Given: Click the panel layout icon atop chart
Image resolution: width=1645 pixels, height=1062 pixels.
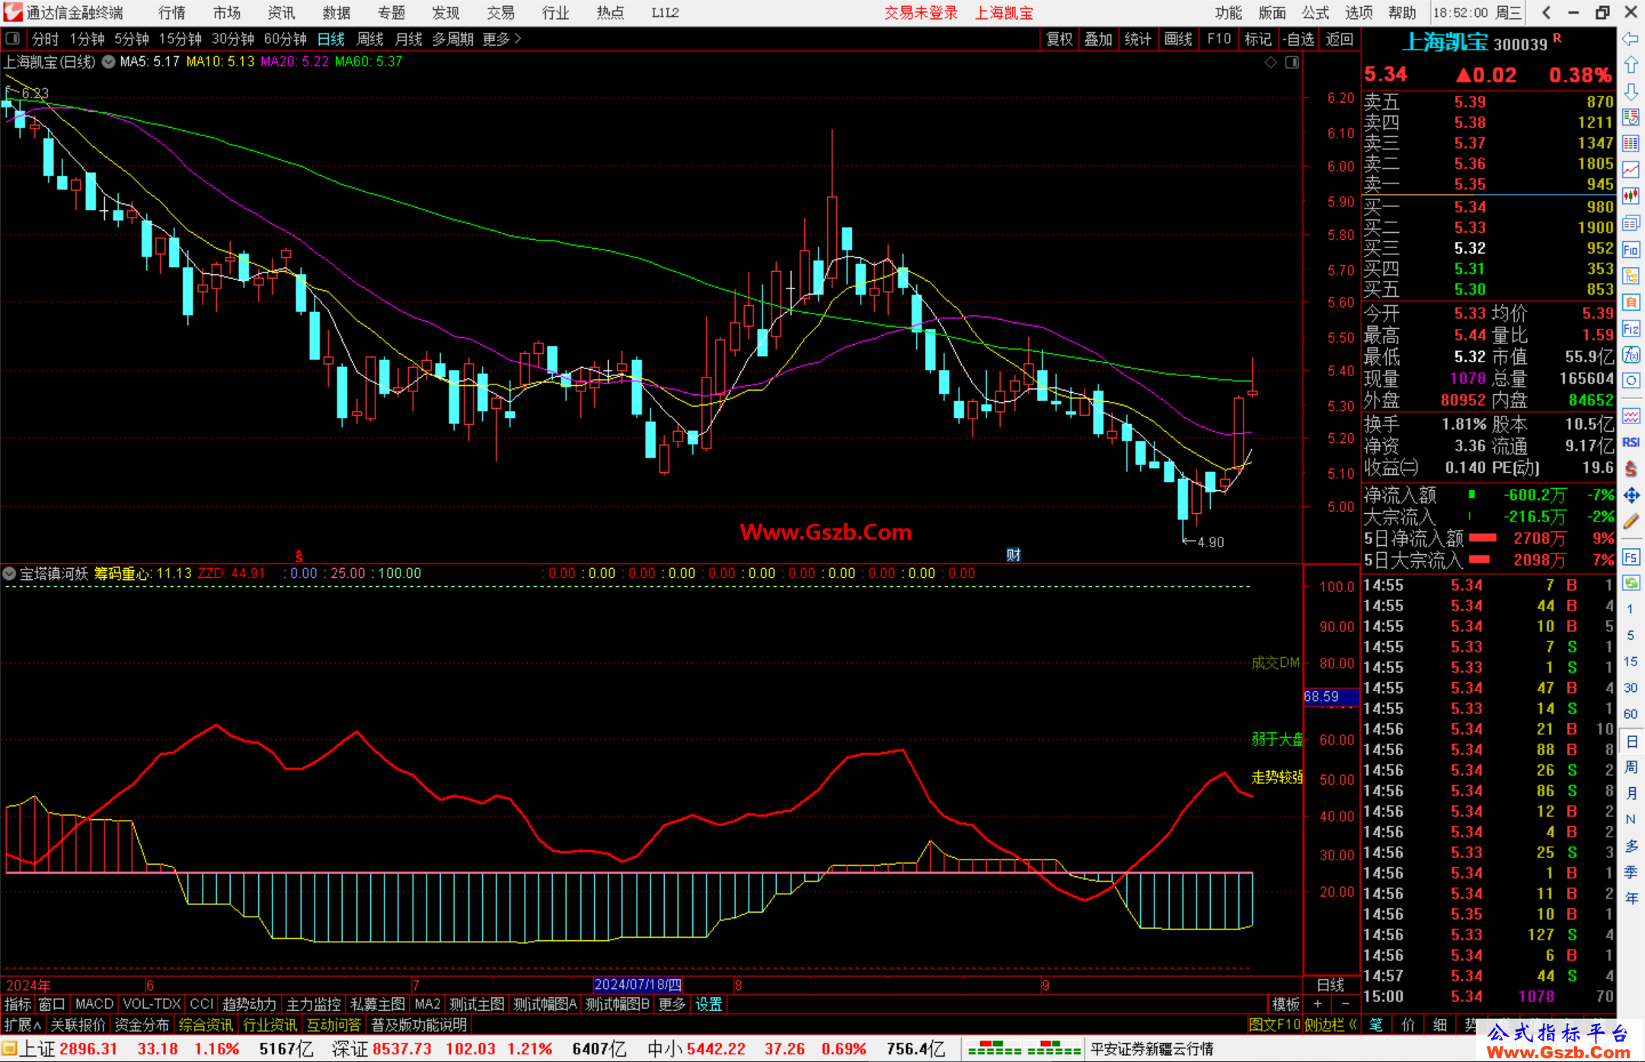Looking at the screenshot, I should click(1292, 62).
